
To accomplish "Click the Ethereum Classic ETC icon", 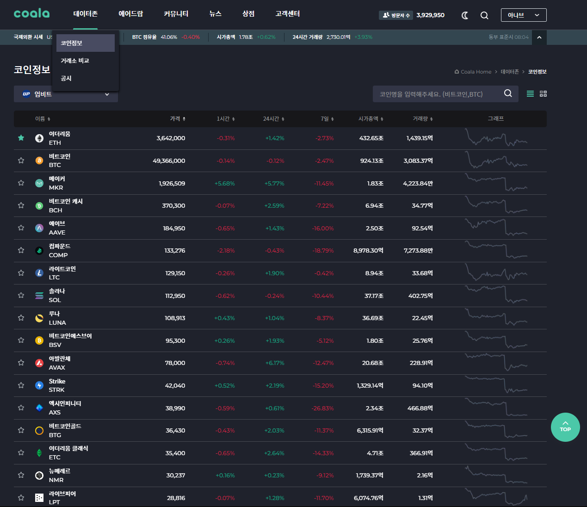I will click(39, 453).
